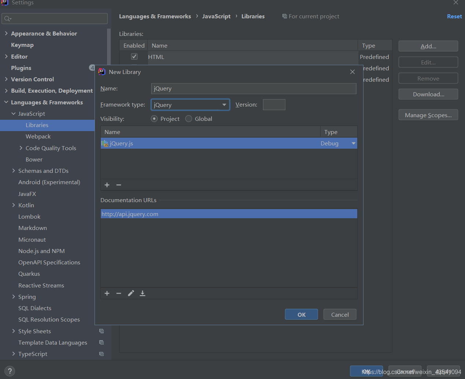Viewport: 465px width, 379px height.
Task: Download documentation with the download arrow icon
Action: coord(143,293)
